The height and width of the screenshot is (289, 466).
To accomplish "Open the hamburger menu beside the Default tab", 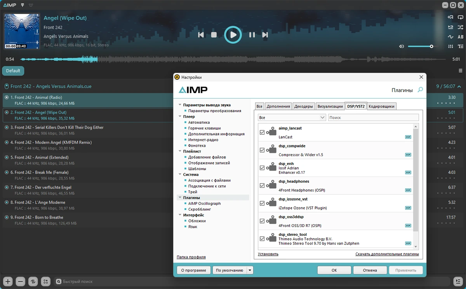I will pos(461,71).
